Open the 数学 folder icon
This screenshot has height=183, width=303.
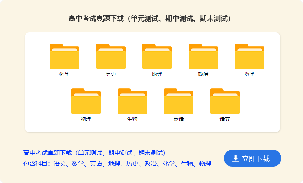pyautogui.click(x=250, y=56)
